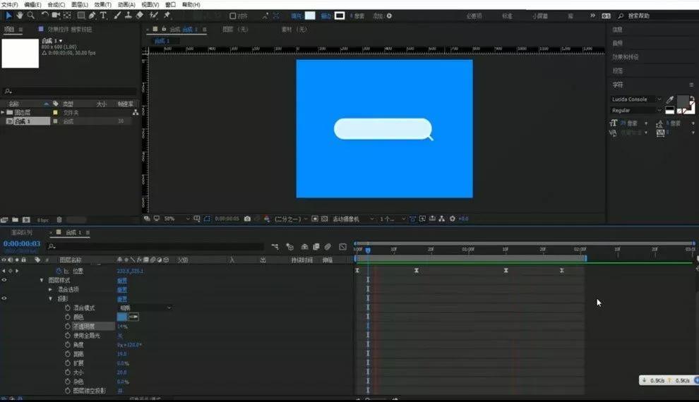Select the Rectangle shape tool

(x=81, y=16)
